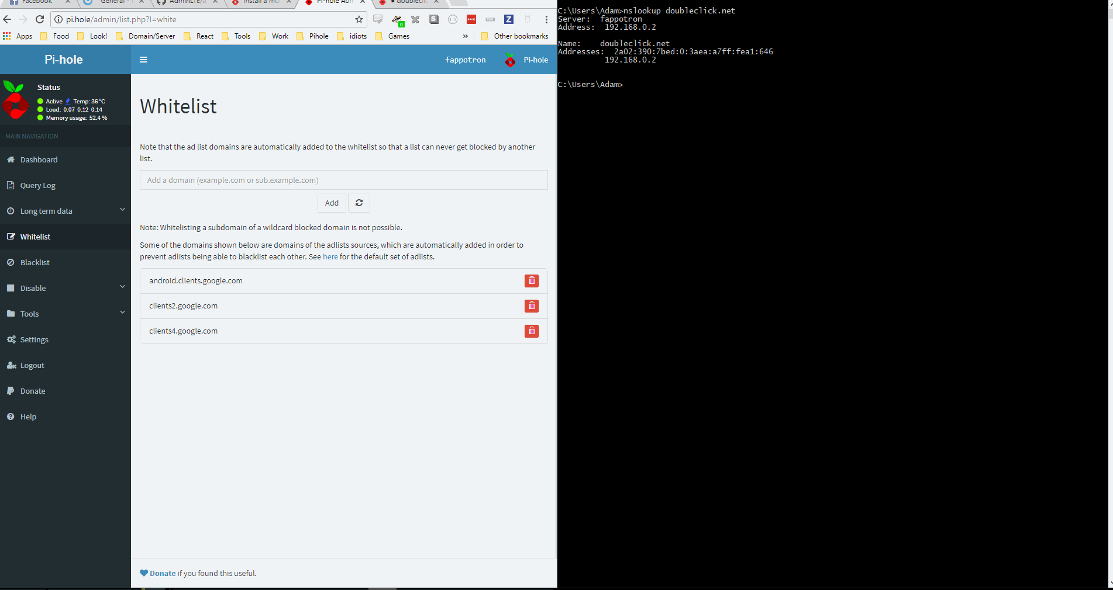
Task: Follow the 'here' default adlists link
Action: click(330, 257)
